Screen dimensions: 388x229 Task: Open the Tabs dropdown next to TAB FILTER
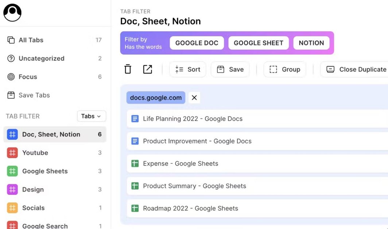pos(91,116)
